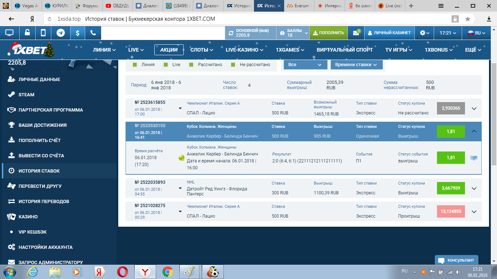Click the gray 2,930365 odds badge
Screen dimensions: 497x279
[x=451, y=108]
